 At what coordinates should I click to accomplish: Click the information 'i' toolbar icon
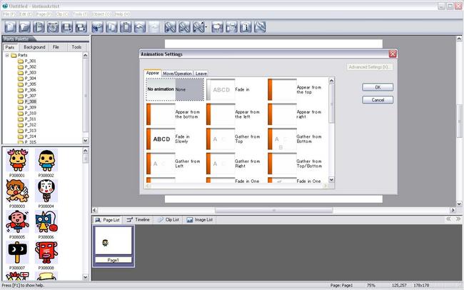pos(246,27)
